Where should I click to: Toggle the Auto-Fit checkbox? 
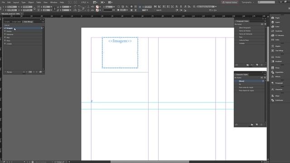click(155, 10)
